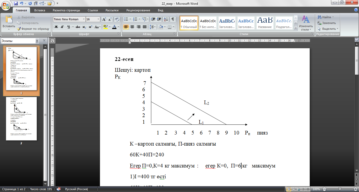Select page 2 thumbnail

[21, 119]
